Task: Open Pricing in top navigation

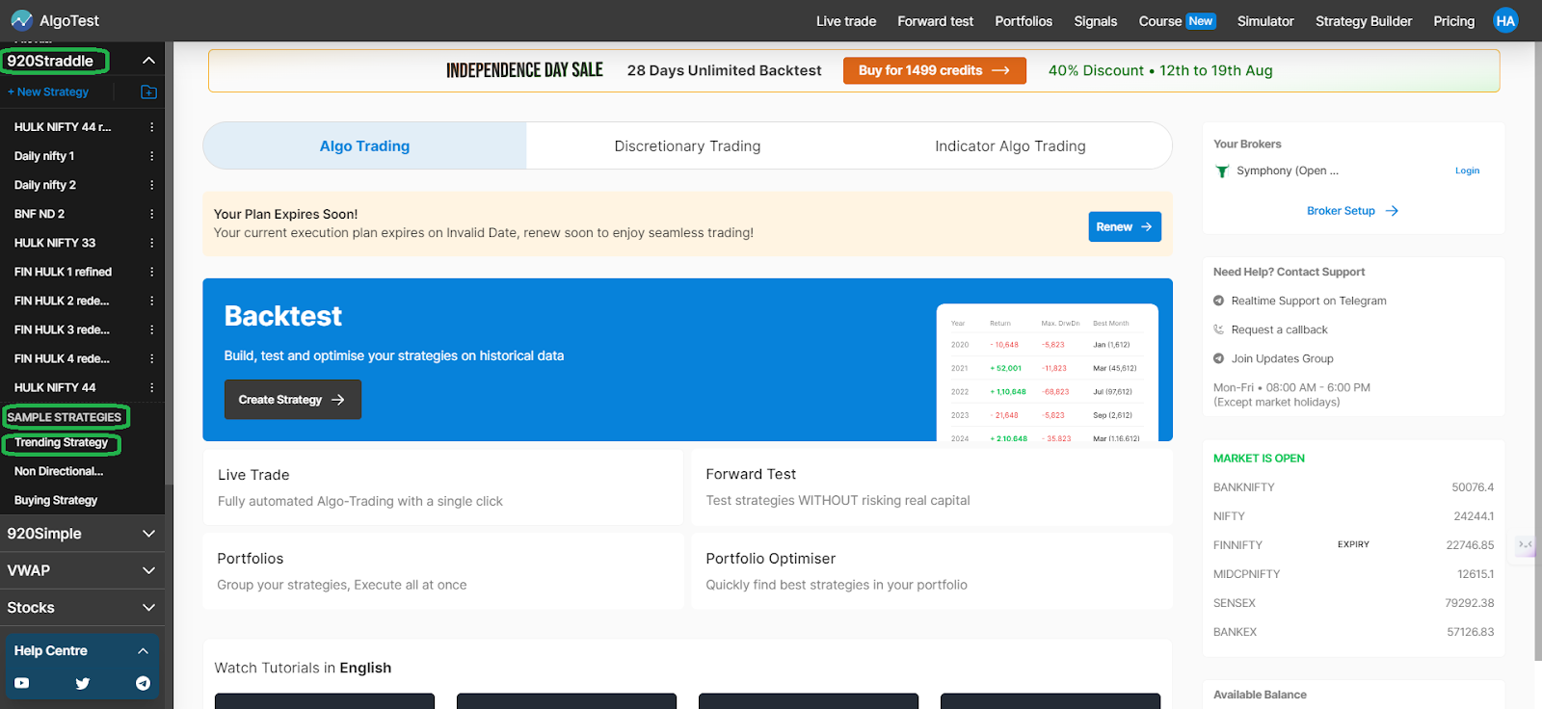Action: tap(1453, 21)
